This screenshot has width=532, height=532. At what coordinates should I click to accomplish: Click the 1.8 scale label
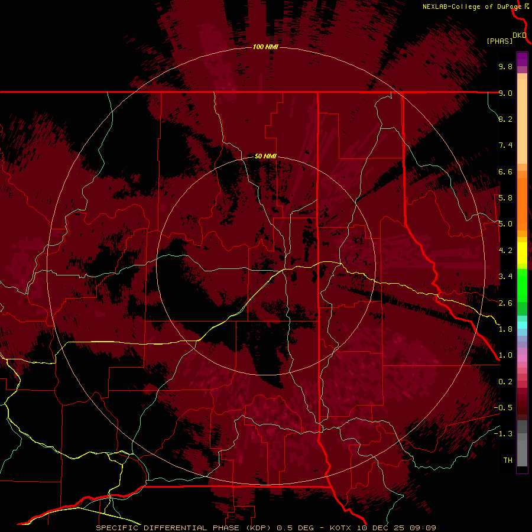pos(505,329)
